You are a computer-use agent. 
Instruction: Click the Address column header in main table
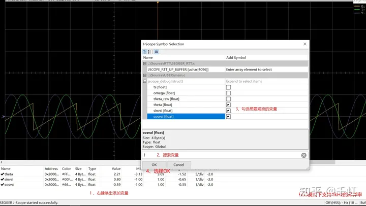[x=51, y=169]
